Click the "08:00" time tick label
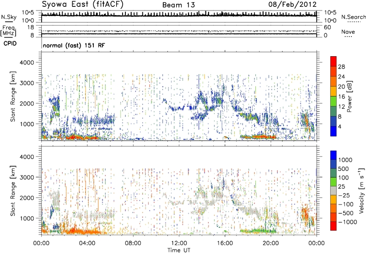Screen dimensions: 366x253 coord(133,243)
